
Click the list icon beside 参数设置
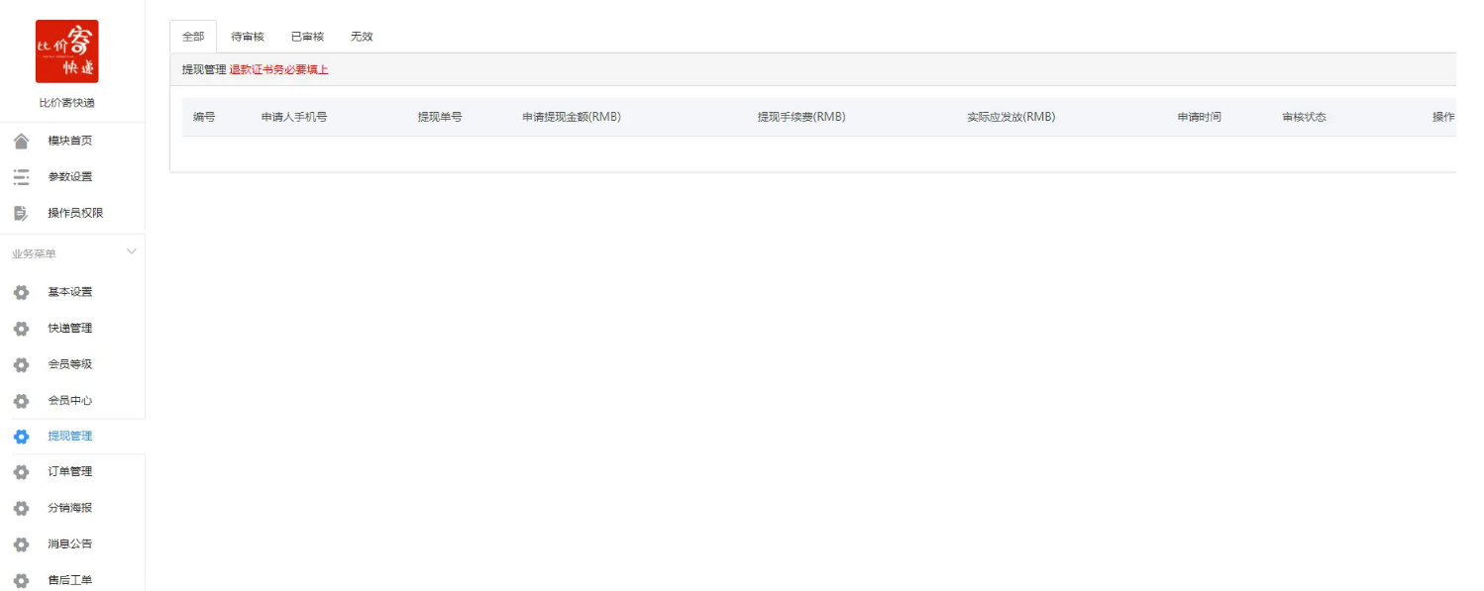coord(21,177)
